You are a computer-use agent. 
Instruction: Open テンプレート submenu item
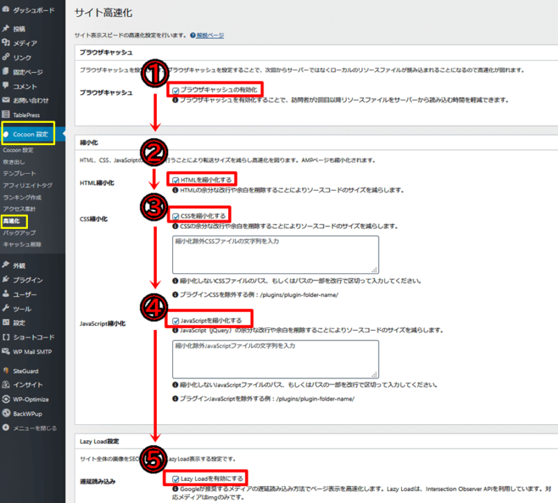pos(20,173)
